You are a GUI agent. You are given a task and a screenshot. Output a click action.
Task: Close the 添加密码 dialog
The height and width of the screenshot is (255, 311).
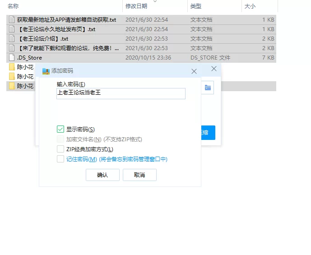coord(194,71)
